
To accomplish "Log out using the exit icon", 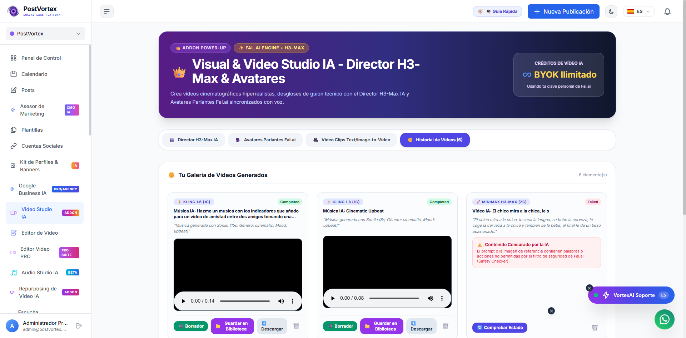I will click(79, 326).
